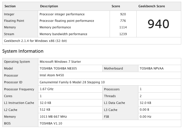This screenshot has width=183, height=129.
Task: Click the Stream score value 1239
Action: [123, 34]
